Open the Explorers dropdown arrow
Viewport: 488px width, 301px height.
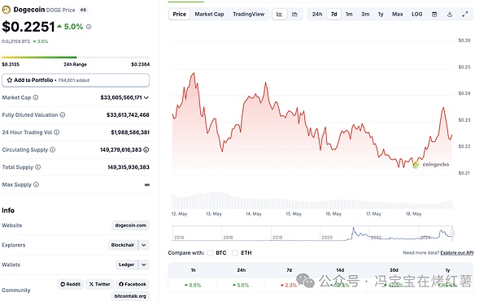pos(144,245)
